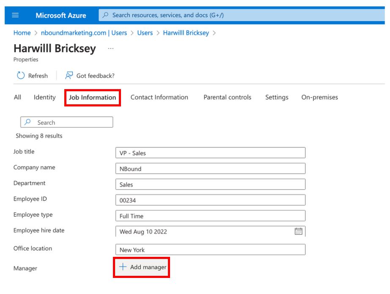Screen dimensions: 390x294
Task: Show the All properties tab
Action: [x=17, y=97]
